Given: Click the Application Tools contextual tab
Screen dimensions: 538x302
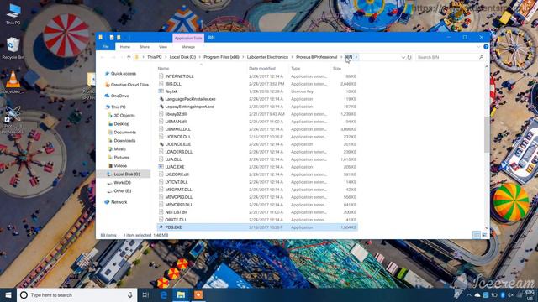Looking at the screenshot, I should tap(188, 38).
